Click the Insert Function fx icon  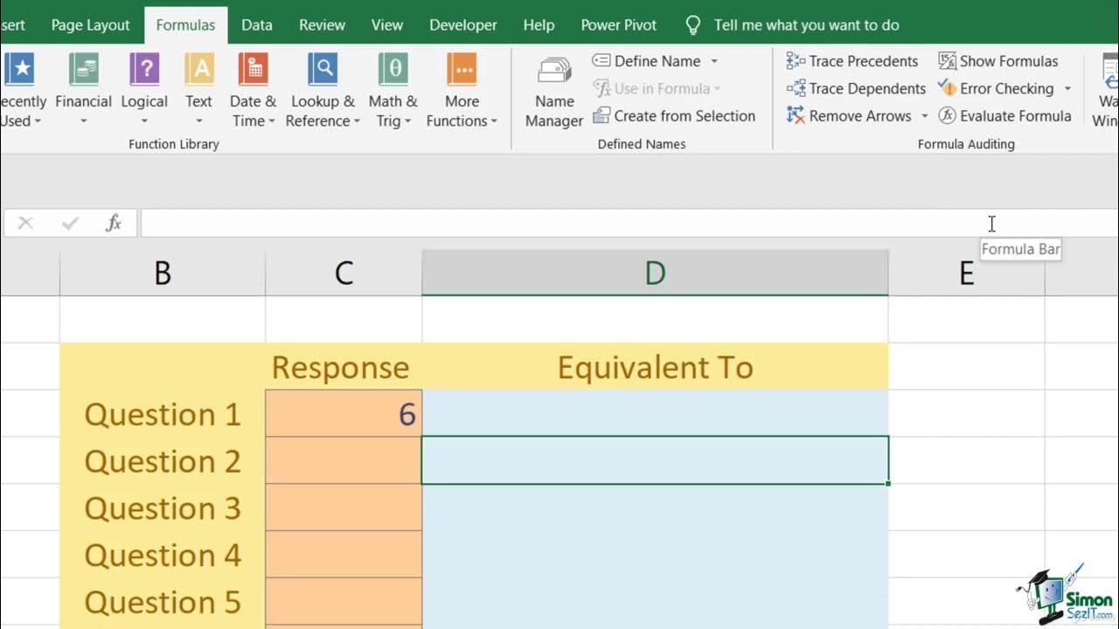(x=114, y=224)
